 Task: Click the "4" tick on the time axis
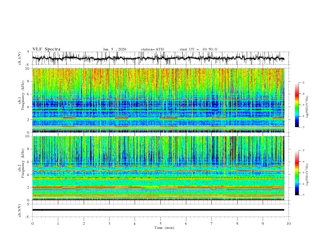click(135, 224)
